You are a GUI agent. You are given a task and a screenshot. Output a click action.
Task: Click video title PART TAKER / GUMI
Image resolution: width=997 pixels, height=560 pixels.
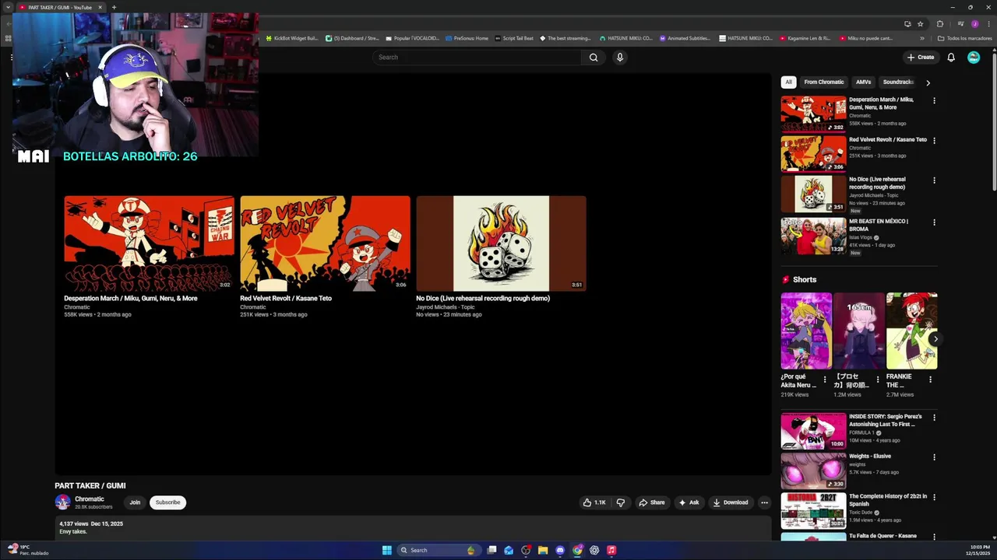coord(90,485)
